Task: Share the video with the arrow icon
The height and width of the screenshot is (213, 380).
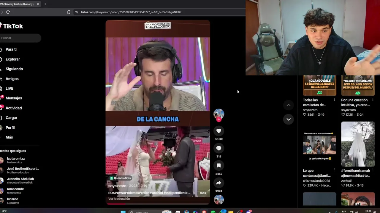Action: (219, 183)
